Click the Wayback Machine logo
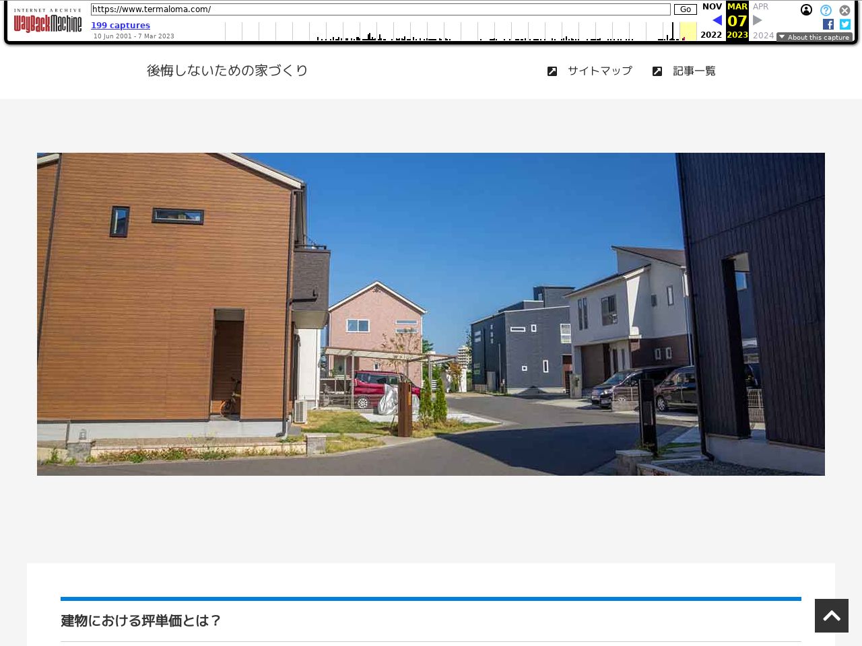 (x=48, y=22)
